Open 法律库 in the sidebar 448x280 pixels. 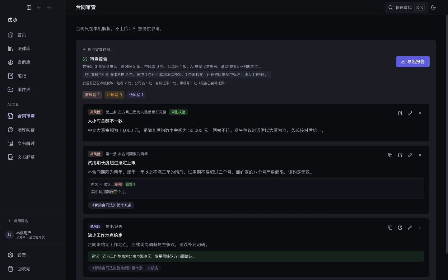[33, 49]
